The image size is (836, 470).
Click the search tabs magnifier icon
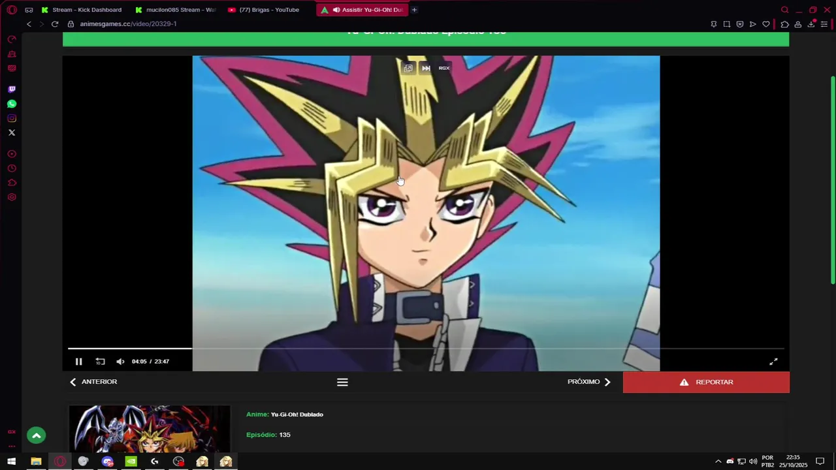click(x=785, y=10)
